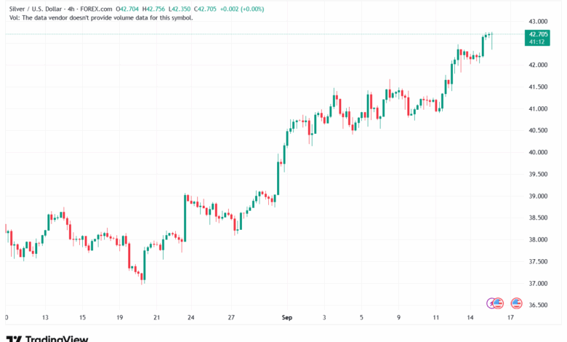Click the 43.000 price axis label
This screenshot has height=342, width=567.
pyautogui.click(x=538, y=21)
